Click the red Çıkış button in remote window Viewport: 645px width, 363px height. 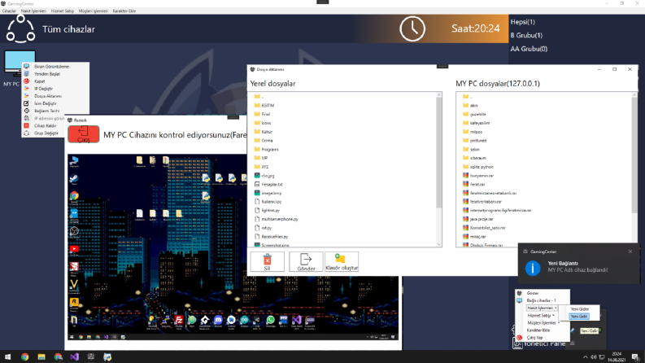coord(84,134)
